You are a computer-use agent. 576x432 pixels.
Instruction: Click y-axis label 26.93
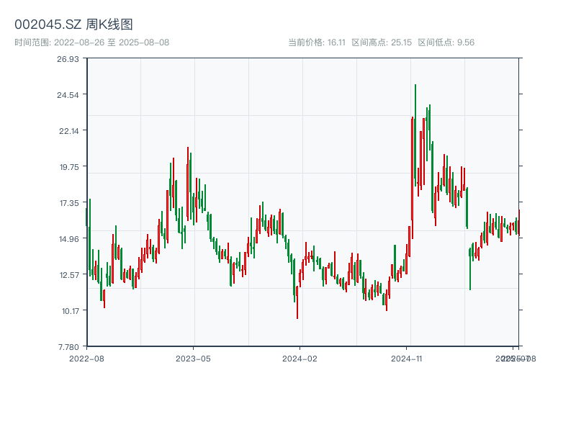tap(68, 59)
